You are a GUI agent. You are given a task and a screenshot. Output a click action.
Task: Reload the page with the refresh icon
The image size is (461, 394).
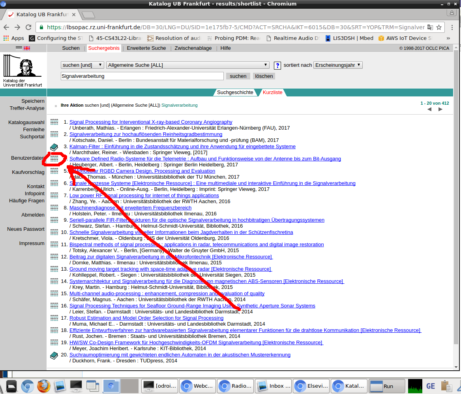28,27
